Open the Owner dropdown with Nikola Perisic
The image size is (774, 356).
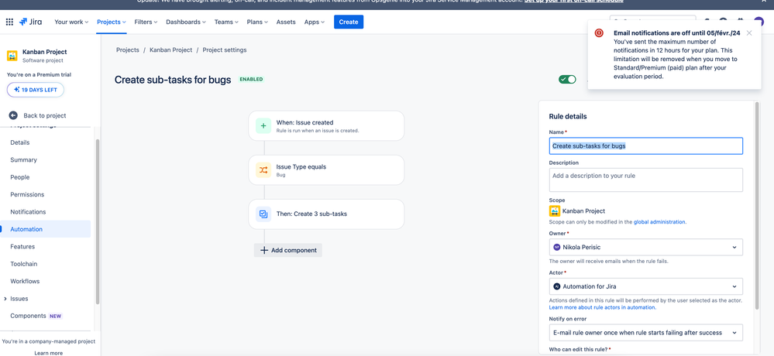click(x=645, y=247)
